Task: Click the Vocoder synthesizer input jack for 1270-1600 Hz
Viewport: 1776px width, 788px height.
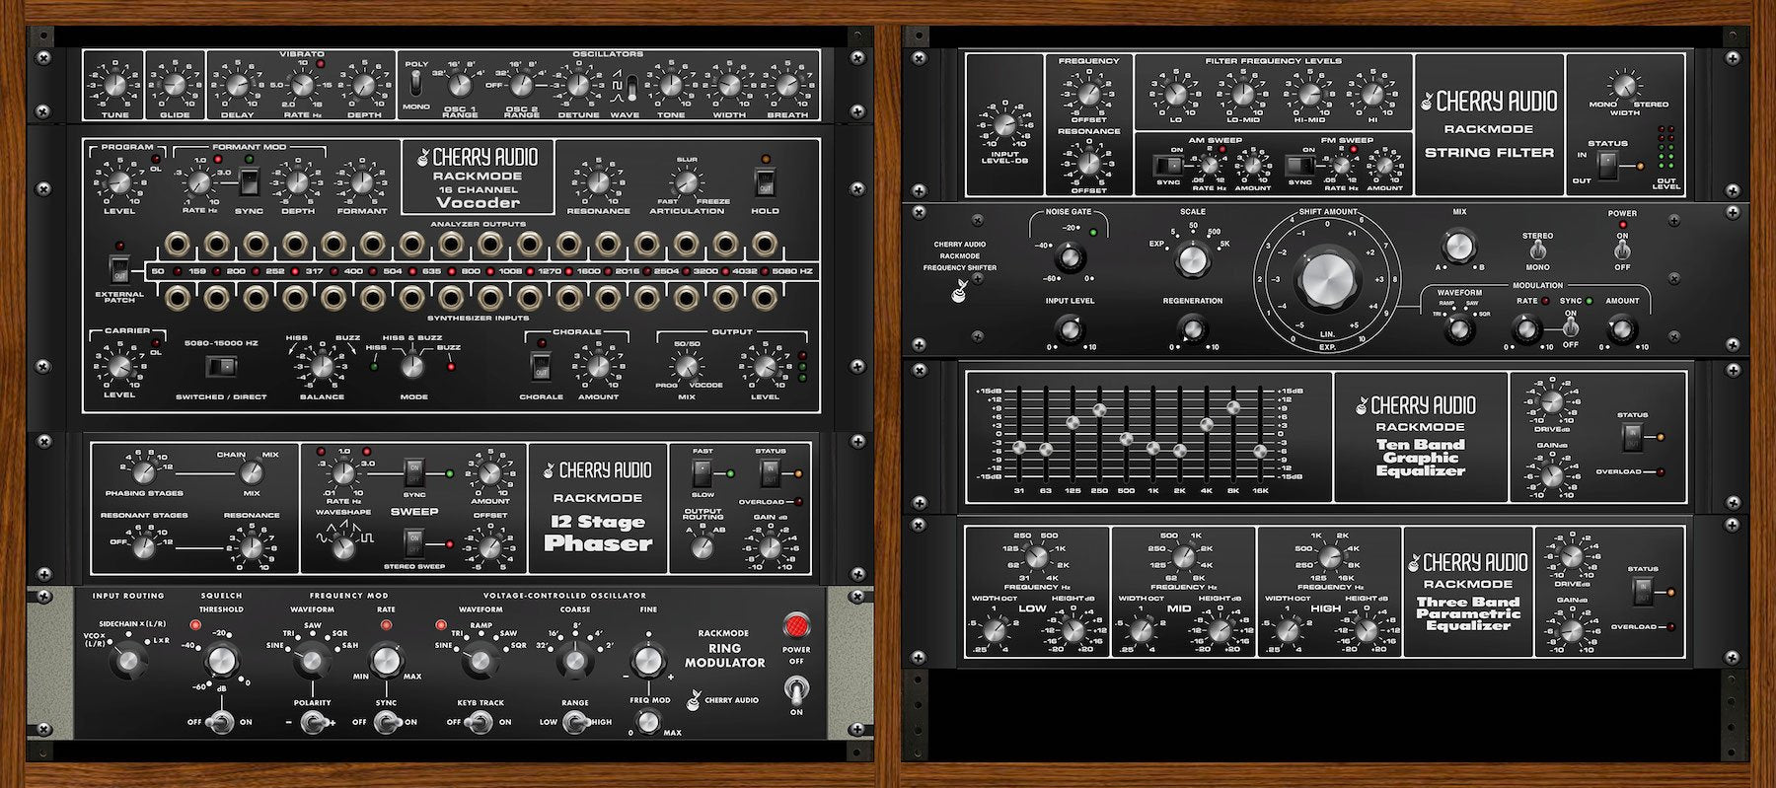Action: click(x=568, y=296)
